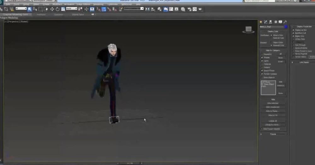
Task: Toggle Cameras hide category checkbox
Action: pyautogui.click(x=262, y=64)
